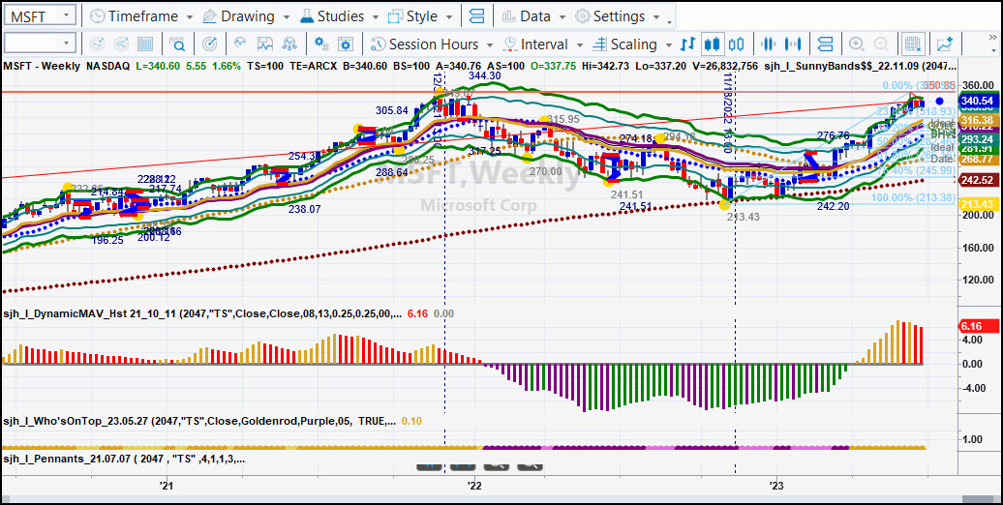The height and width of the screenshot is (505, 1003).
Task: Click increase bar spacing icon
Action: click(793, 45)
